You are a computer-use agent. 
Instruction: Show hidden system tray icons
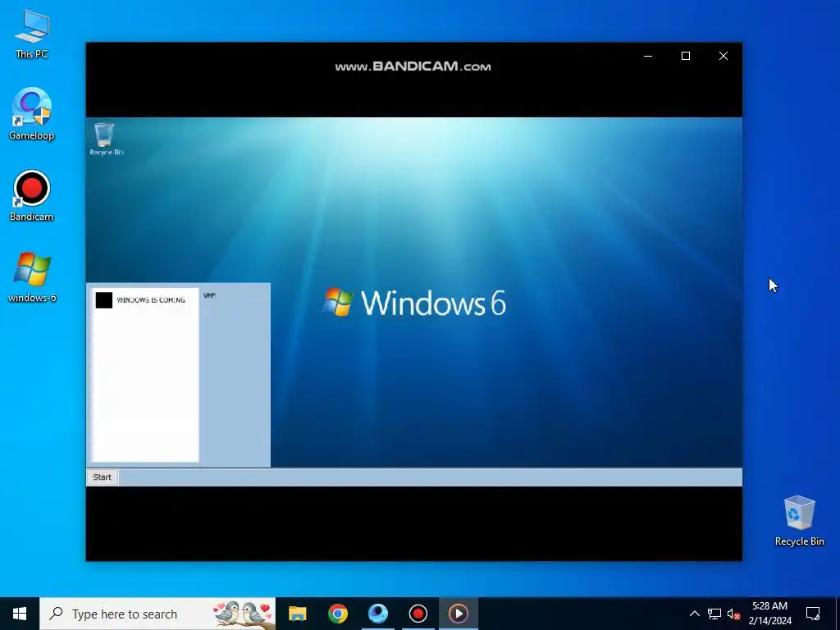coord(694,614)
